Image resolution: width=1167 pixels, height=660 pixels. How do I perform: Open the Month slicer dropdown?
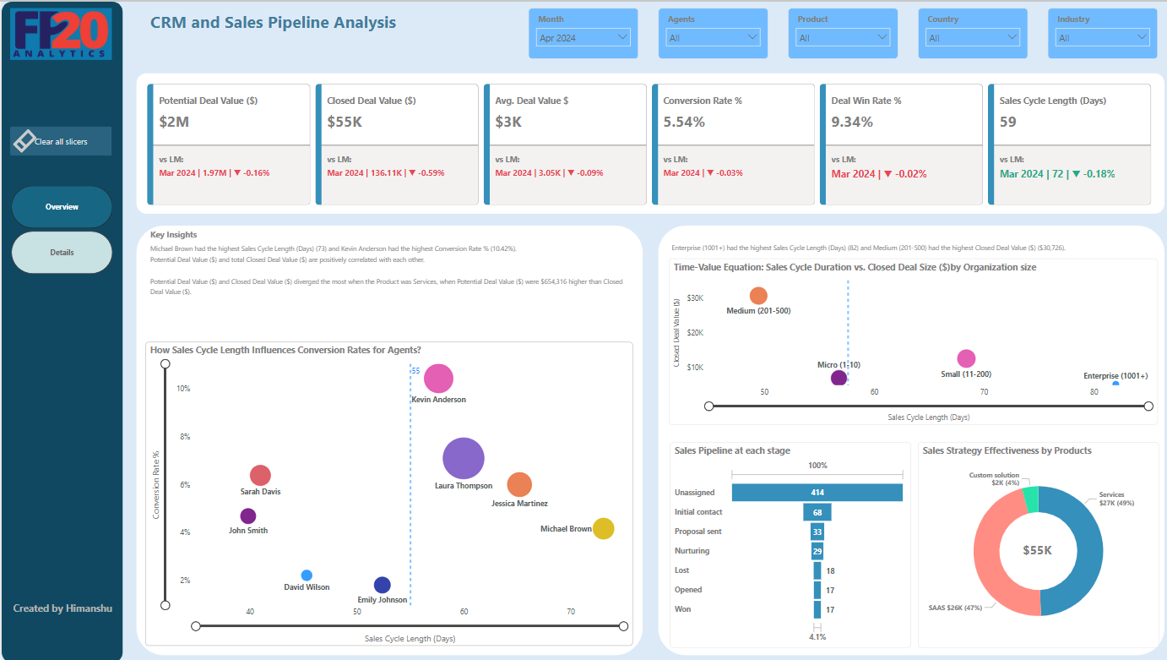tap(583, 37)
